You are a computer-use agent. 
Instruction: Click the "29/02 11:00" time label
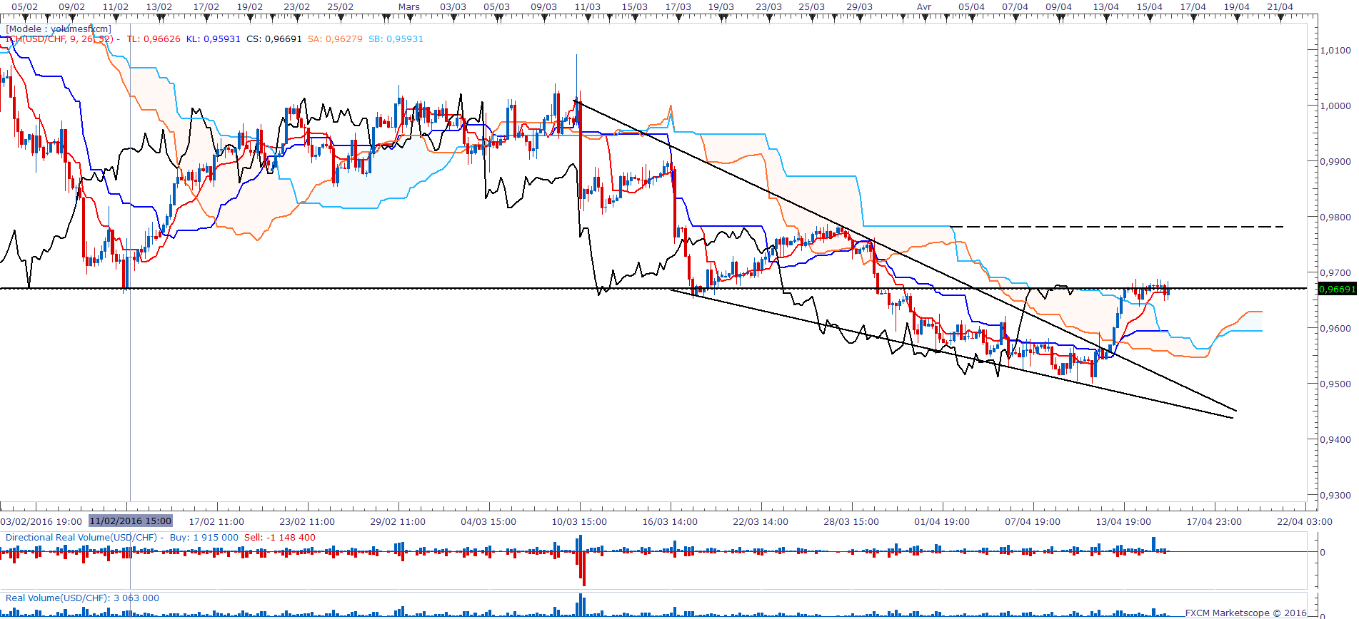pyautogui.click(x=398, y=522)
